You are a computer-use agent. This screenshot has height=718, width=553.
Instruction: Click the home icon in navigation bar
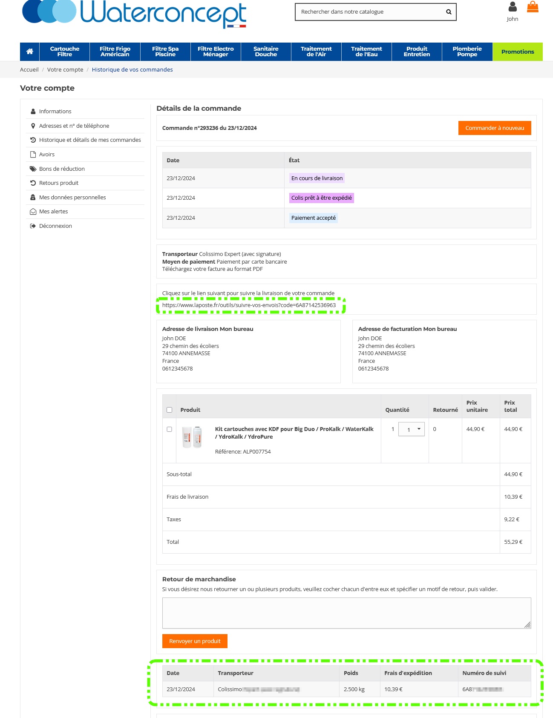click(x=29, y=52)
